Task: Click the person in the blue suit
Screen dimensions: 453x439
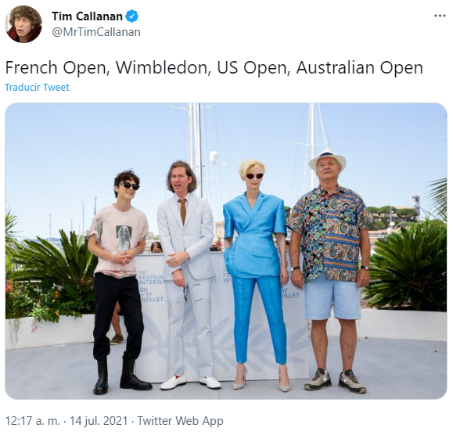Action: pos(254,275)
